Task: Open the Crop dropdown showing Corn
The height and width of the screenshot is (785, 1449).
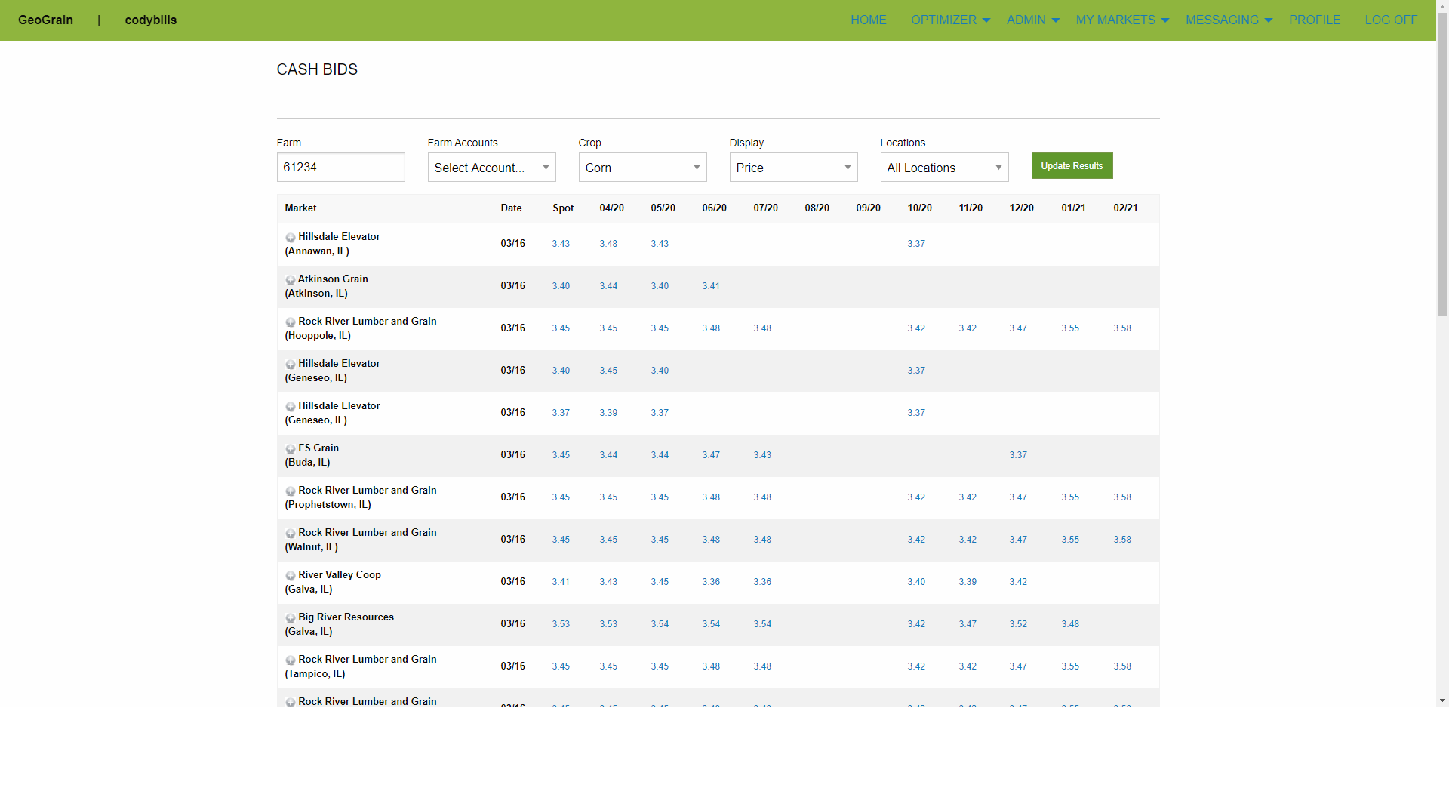Action: point(642,168)
